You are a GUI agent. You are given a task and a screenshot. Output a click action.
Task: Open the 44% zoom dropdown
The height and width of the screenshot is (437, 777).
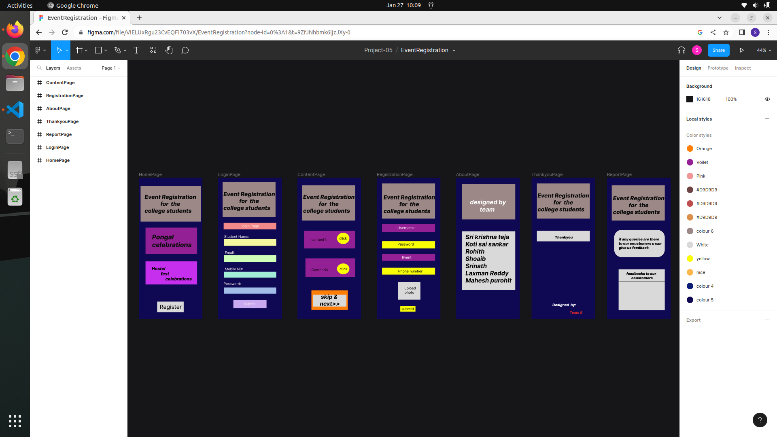764,50
